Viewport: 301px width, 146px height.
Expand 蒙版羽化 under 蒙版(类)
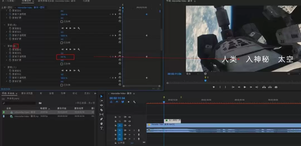7,32
